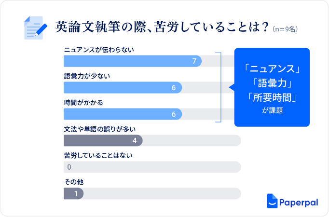Select the 苦労していることはない label
This screenshot has height=217, width=329.
click(x=98, y=156)
